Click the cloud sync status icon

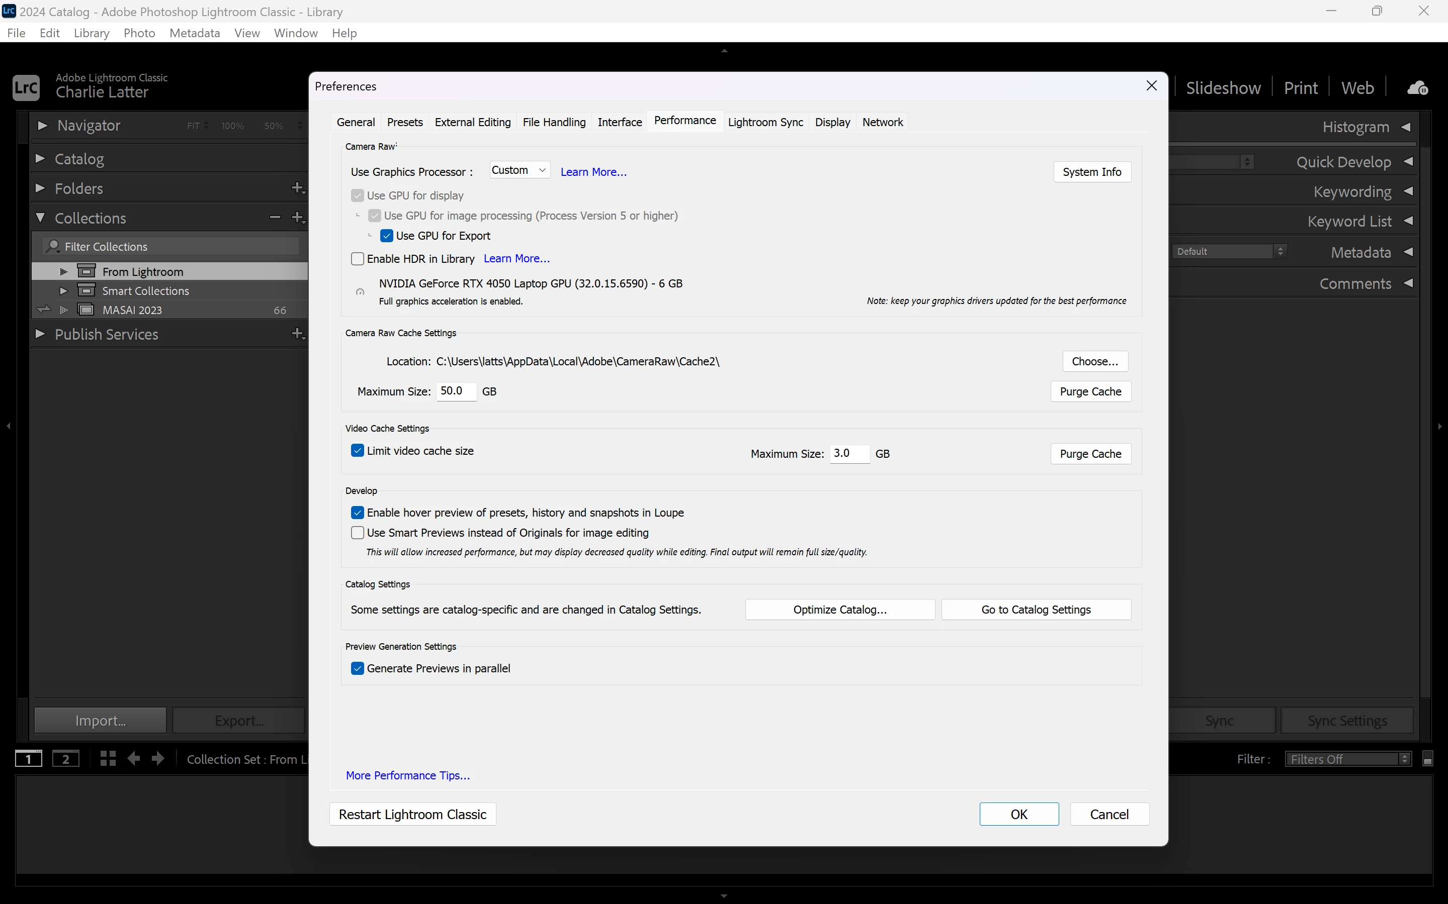1417,88
